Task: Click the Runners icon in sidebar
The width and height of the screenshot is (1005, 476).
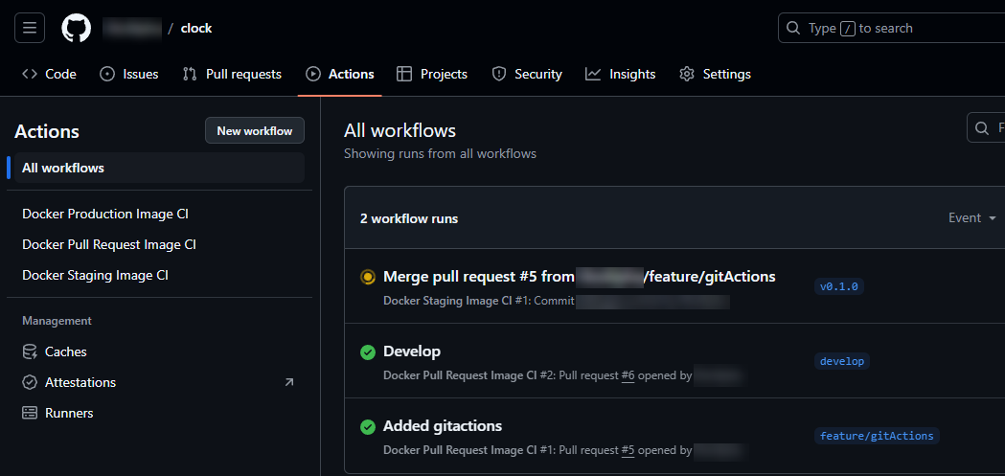Action: pyautogui.click(x=30, y=413)
